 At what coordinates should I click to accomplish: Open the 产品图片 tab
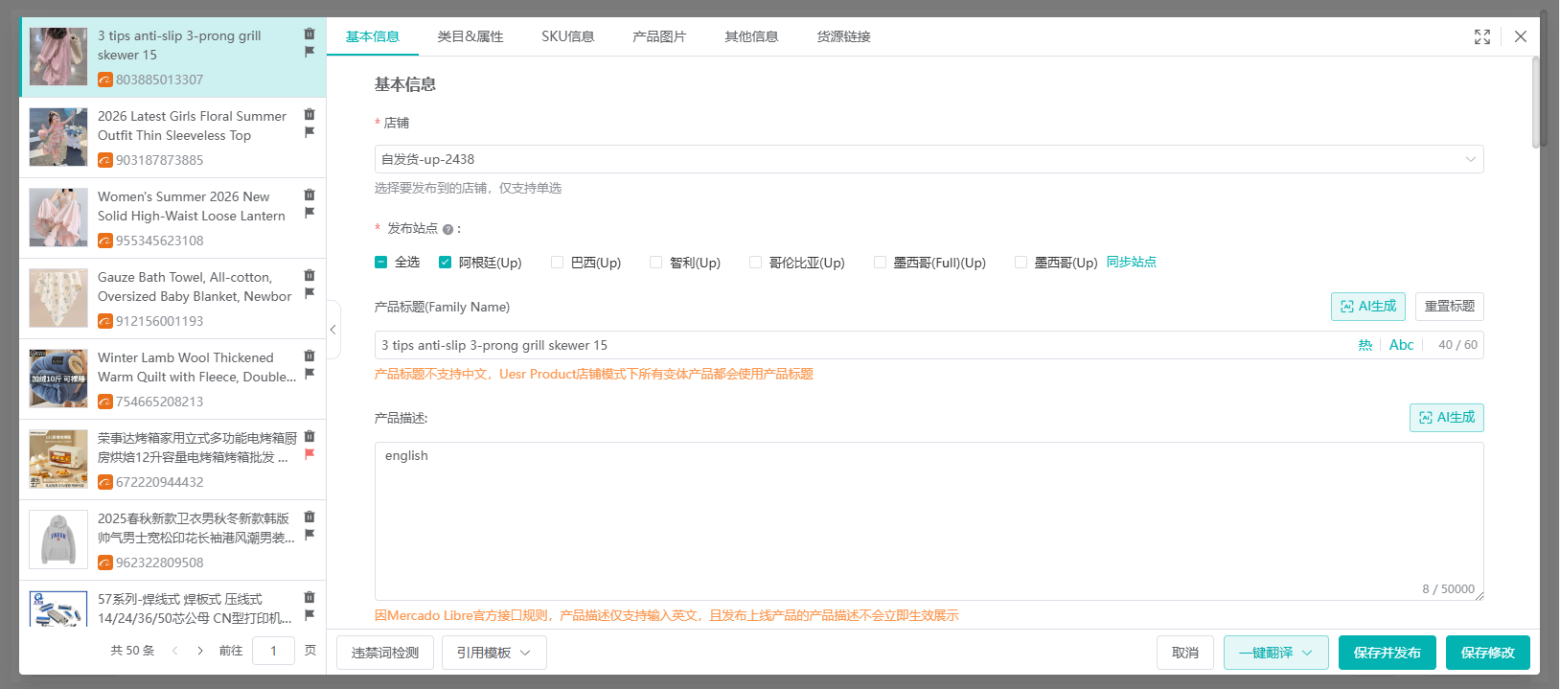click(x=659, y=36)
